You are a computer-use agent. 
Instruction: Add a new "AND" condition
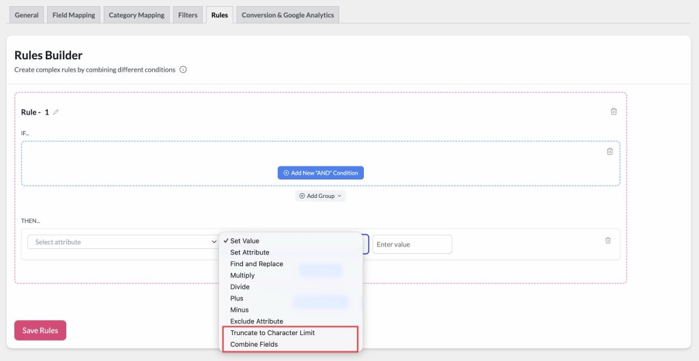(x=321, y=173)
